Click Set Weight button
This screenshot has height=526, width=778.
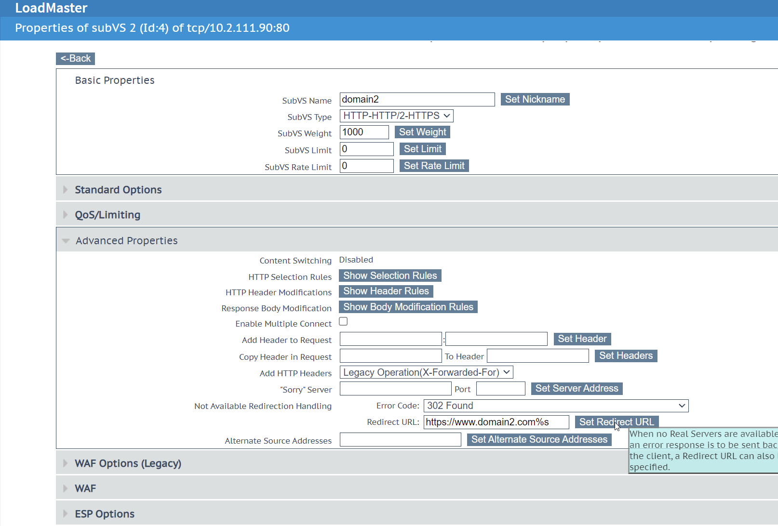(x=423, y=132)
